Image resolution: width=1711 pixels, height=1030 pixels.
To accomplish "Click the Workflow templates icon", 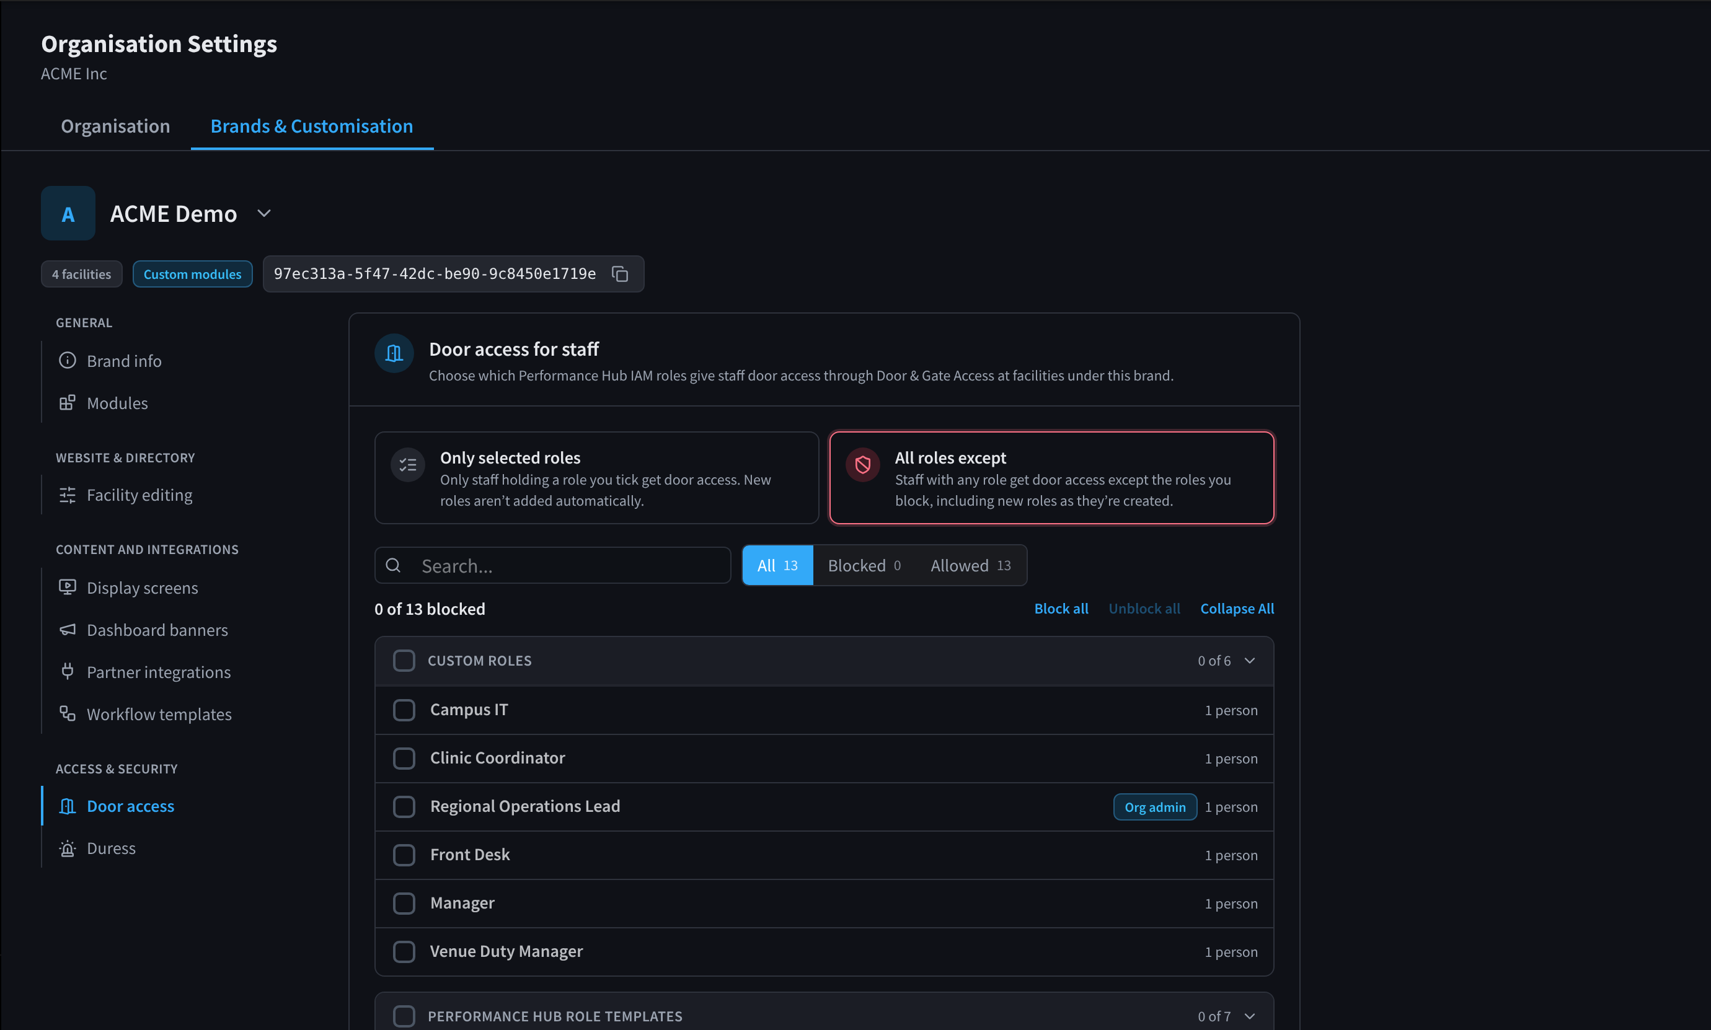I will (68, 713).
